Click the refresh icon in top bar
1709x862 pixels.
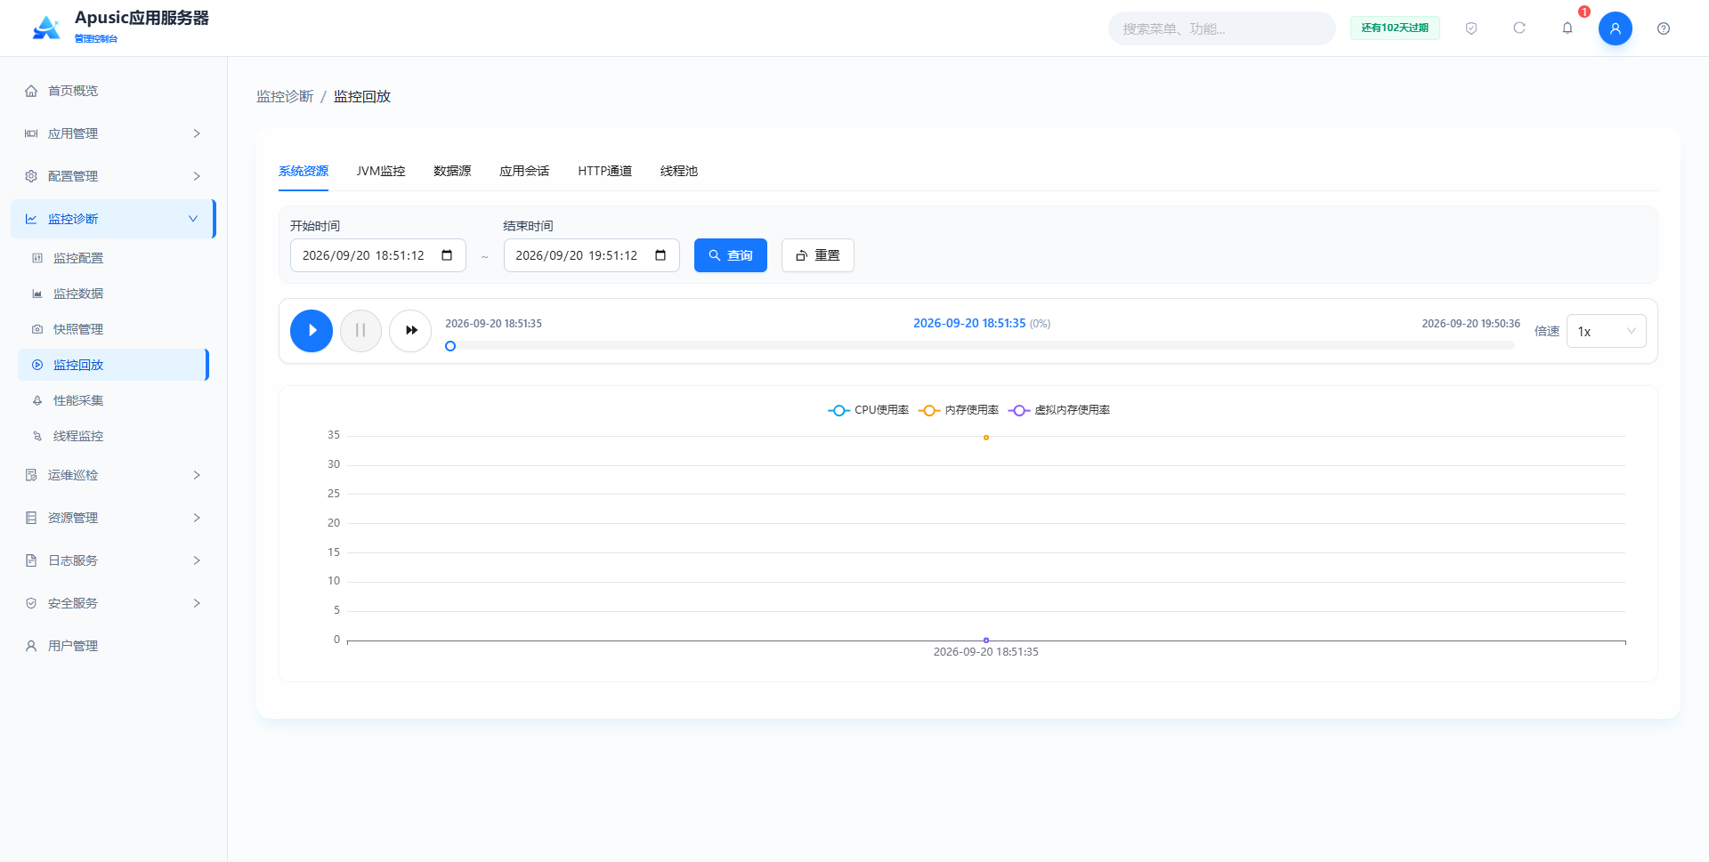click(1519, 28)
